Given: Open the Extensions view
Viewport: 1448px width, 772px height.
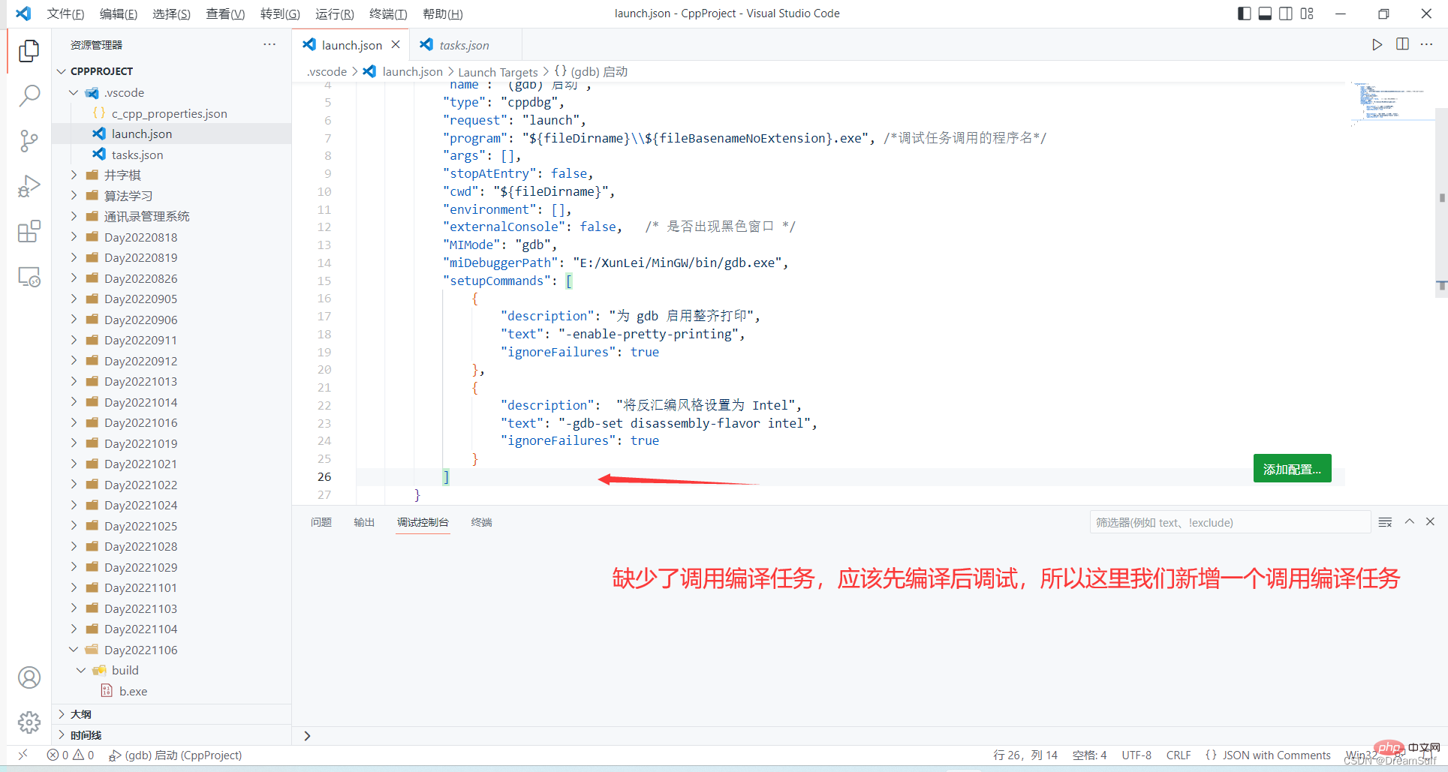Looking at the screenshot, I should pyautogui.click(x=29, y=232).
